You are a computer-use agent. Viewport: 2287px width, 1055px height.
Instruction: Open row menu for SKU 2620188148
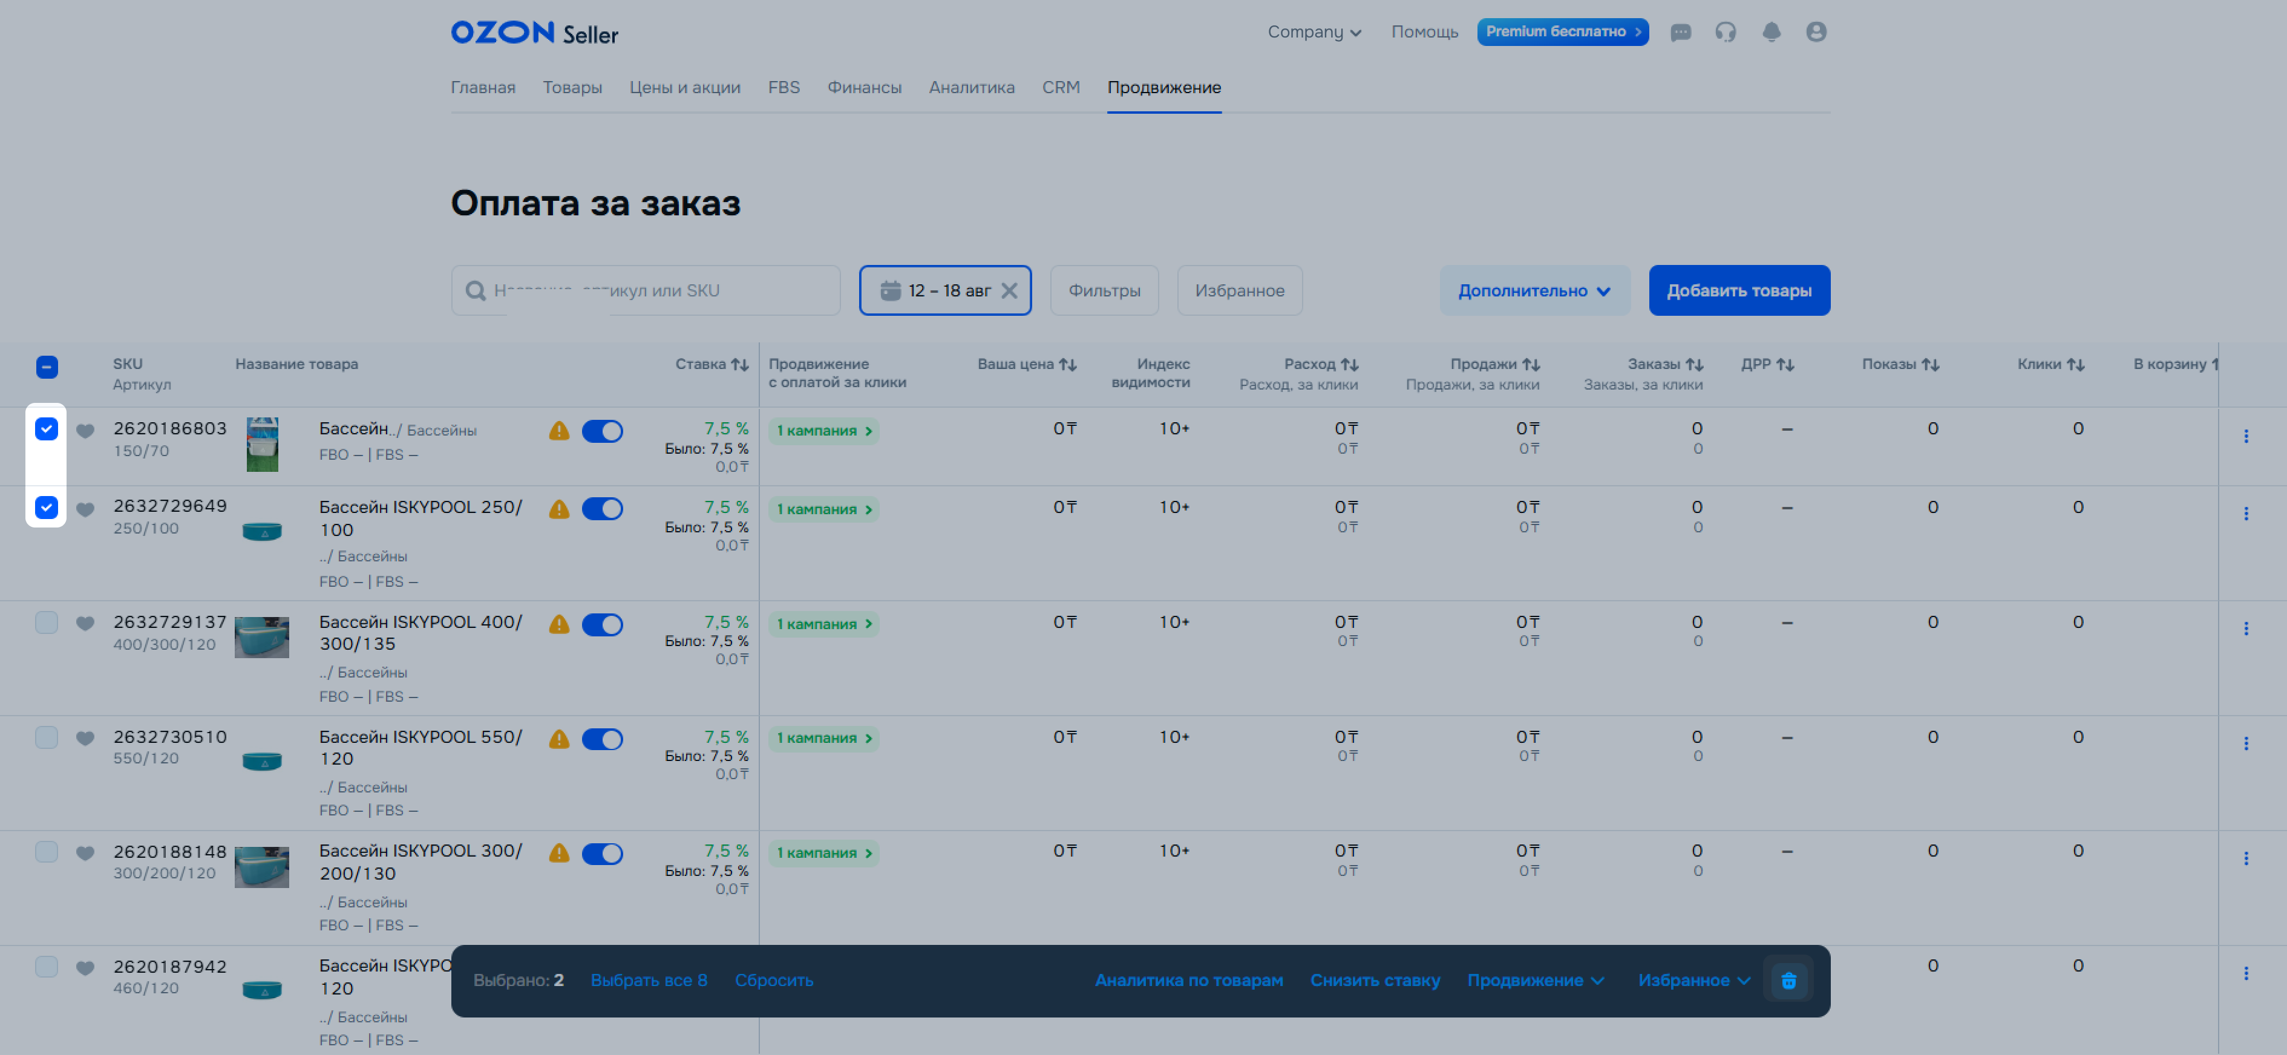(x=2245, y=858)
